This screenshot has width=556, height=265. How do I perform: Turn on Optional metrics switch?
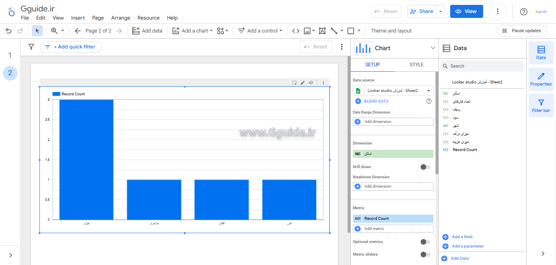click(425, 242)
